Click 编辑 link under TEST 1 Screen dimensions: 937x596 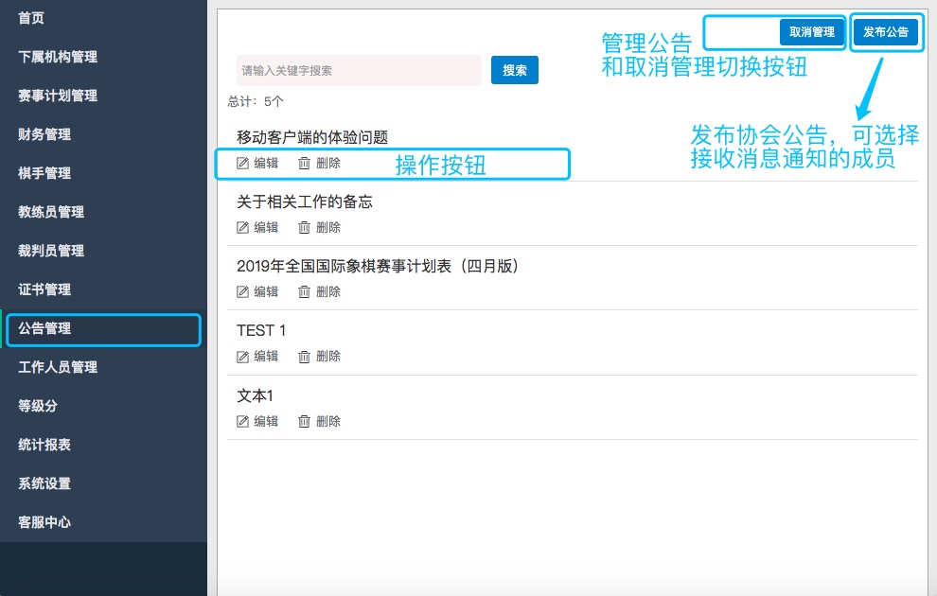click(266, 357)
